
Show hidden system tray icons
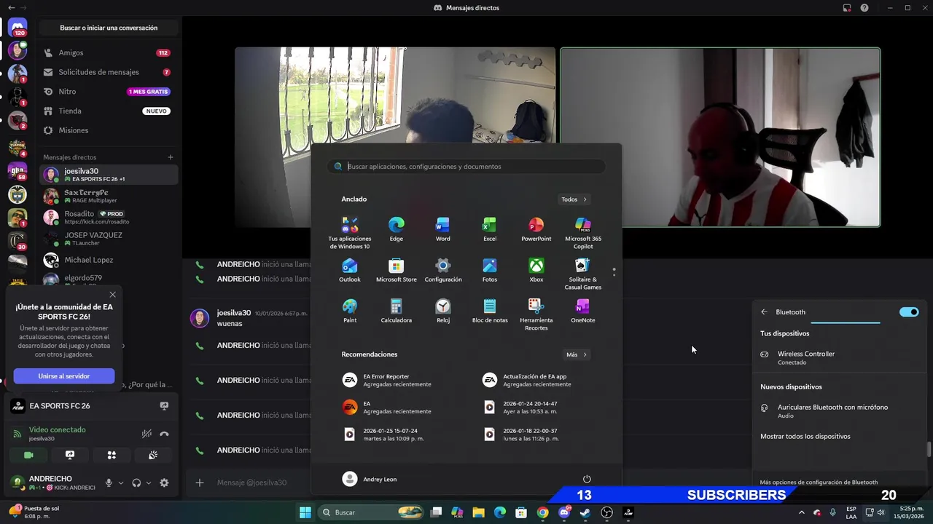click(801, 512)
